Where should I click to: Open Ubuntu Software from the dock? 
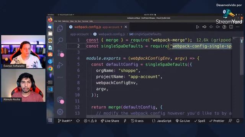click(x=50, y=54)
